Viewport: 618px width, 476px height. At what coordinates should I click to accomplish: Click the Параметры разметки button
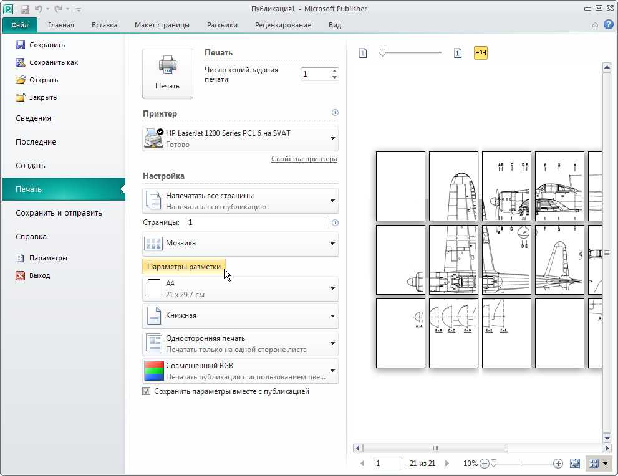184,267
